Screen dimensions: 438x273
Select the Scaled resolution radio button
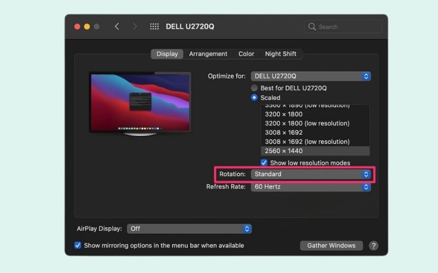(x=254, y=98)
